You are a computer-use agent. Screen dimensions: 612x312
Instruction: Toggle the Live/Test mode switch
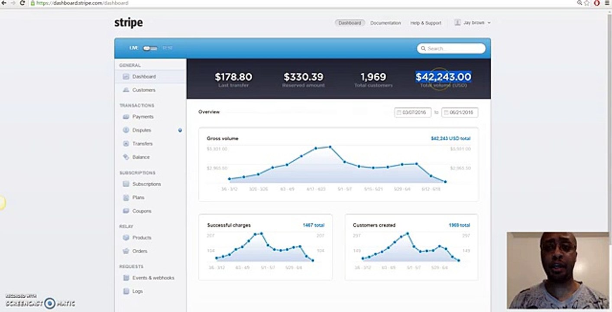tap(150, 48)
